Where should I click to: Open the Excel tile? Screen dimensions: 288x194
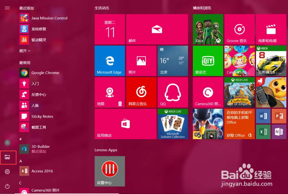(263, 132)
